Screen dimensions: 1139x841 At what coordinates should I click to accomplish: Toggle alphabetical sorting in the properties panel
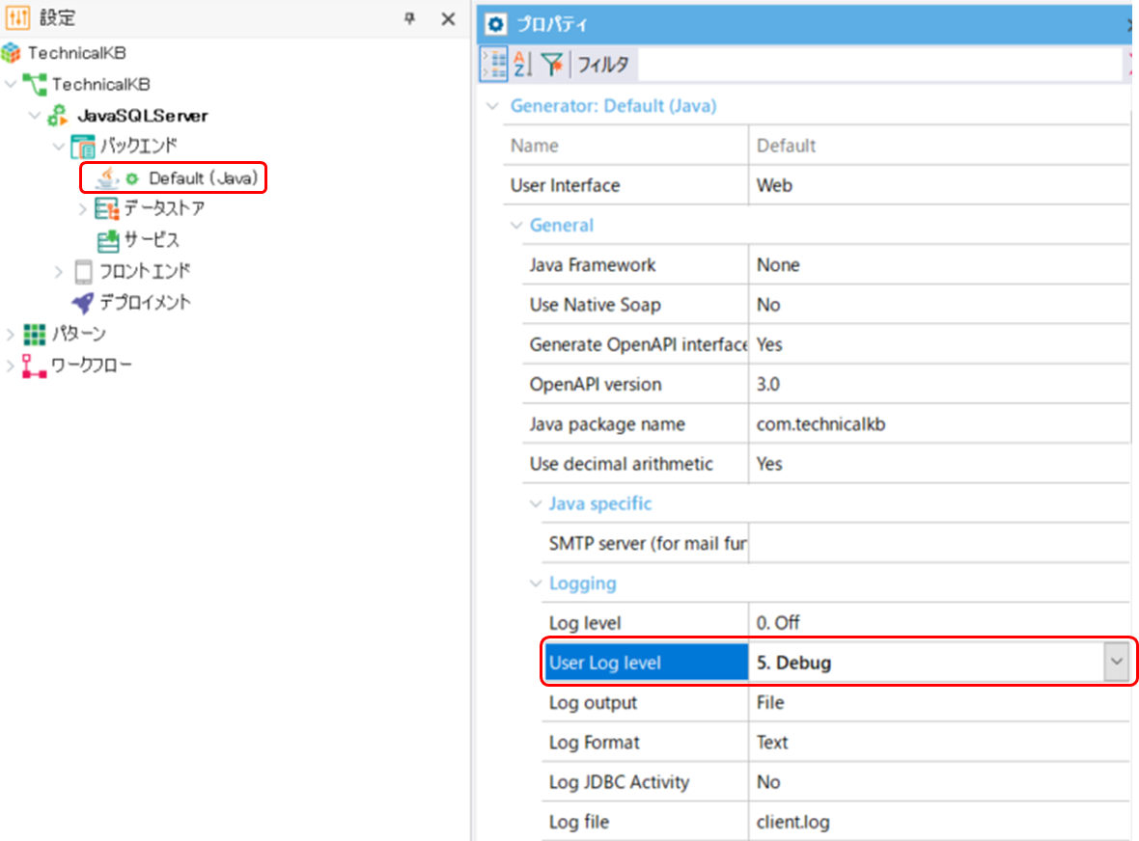(521, 63)
